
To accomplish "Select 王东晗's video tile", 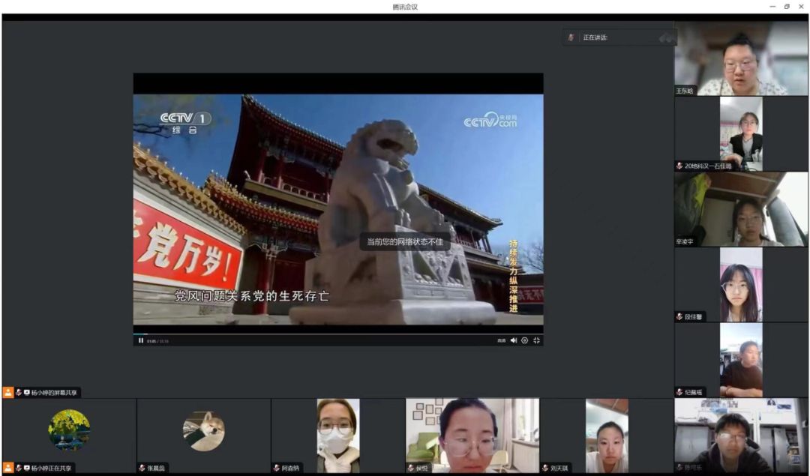I will [741, 58].
